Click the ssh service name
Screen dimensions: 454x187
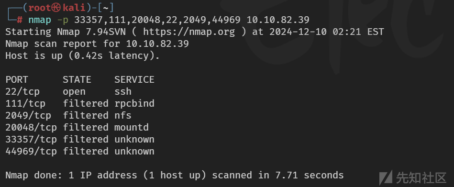coord(123,92)
